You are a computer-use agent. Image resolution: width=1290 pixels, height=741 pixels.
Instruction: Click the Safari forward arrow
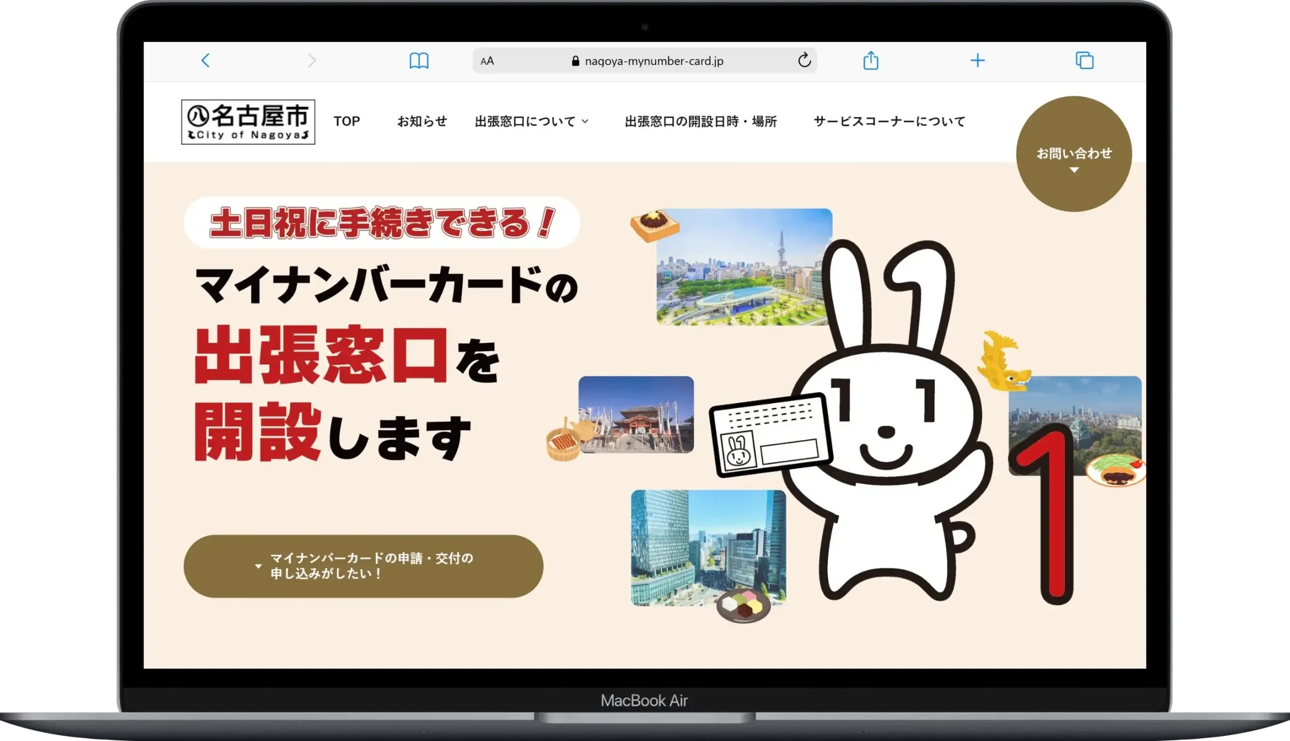312,60
